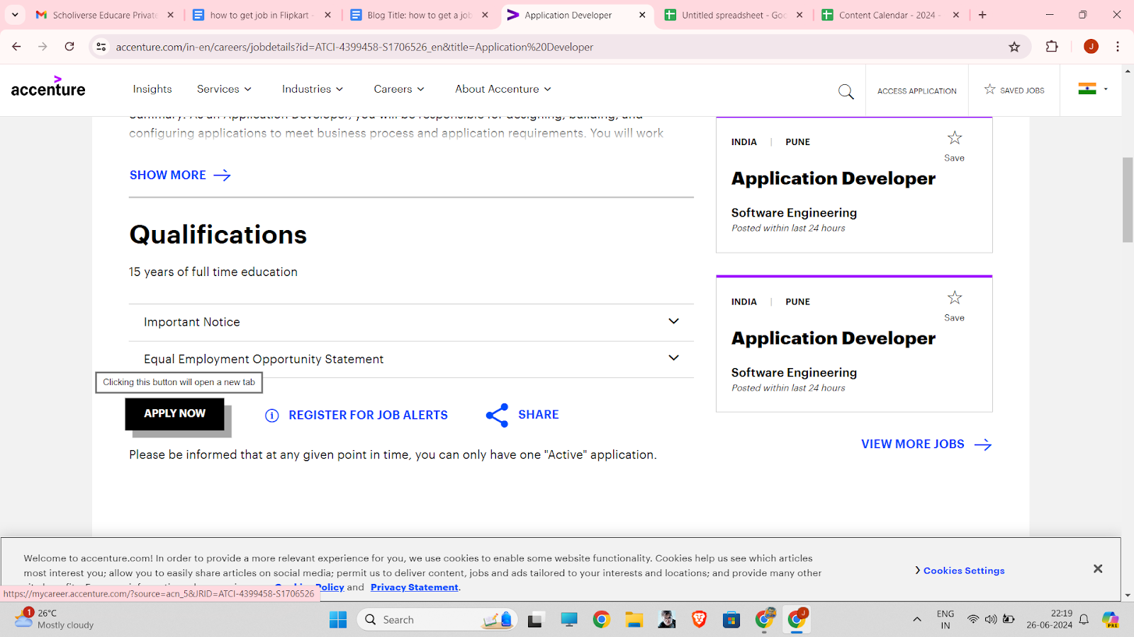Open Microsoft Store from the taskbar
This screenshot has width=1134, height=637.
point(731,620)
